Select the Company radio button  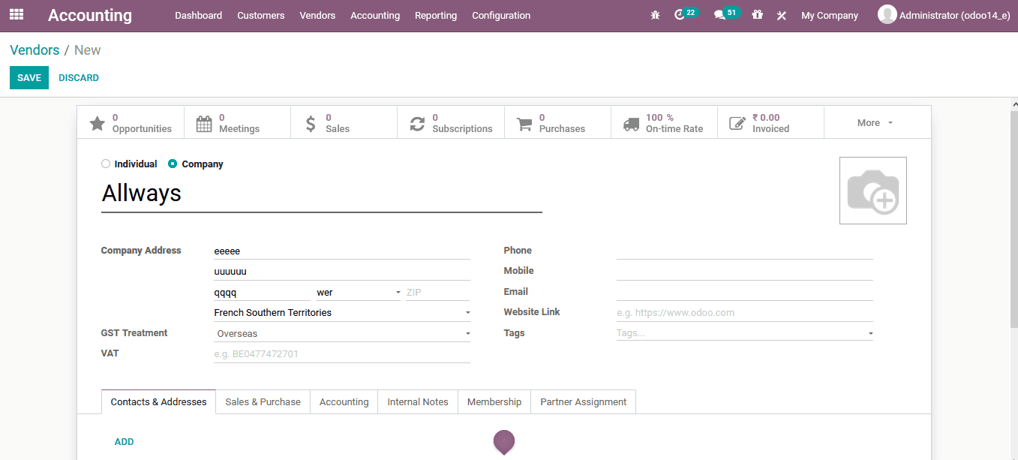[173, 164]
